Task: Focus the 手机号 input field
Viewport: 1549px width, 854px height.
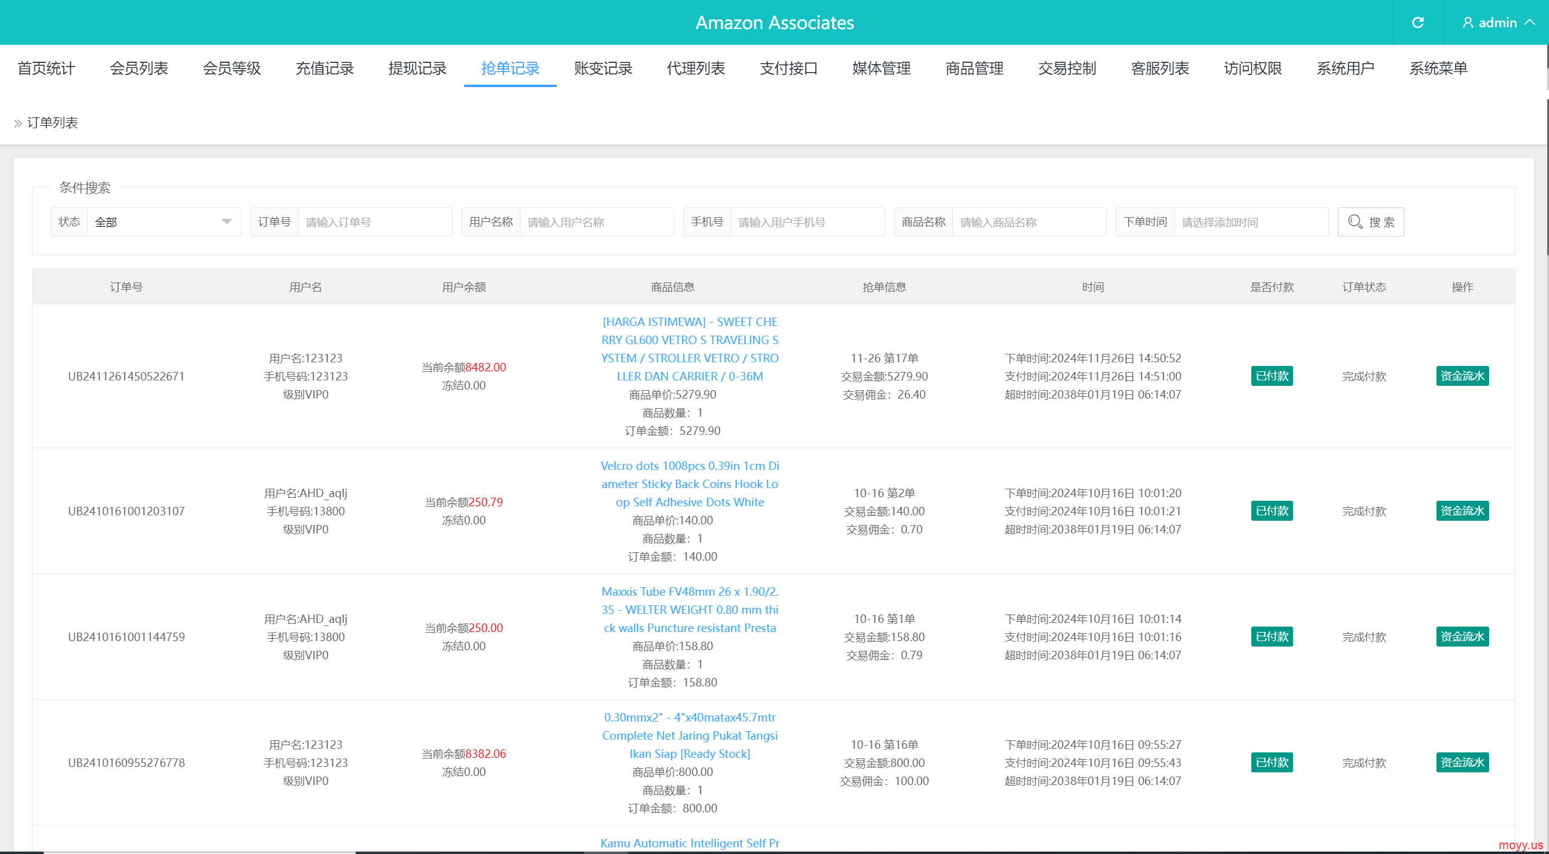Action: (808, 222)
